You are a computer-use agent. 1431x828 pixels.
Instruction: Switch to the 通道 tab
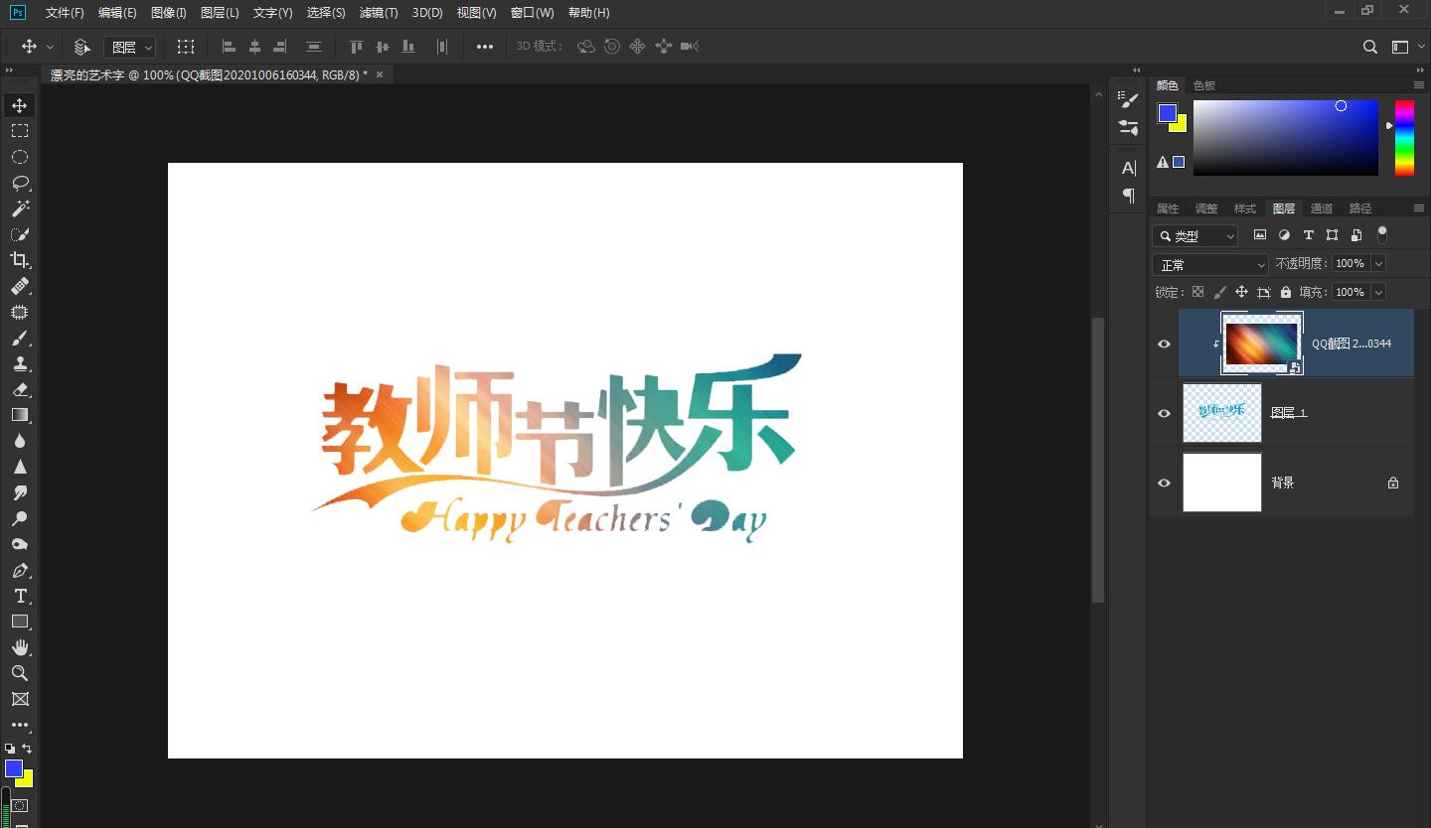pos(1322,207)
